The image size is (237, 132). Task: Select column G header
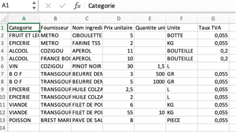click(213, 19)
